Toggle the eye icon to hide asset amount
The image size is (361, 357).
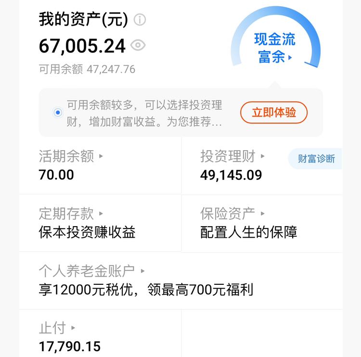pos(138,45)
